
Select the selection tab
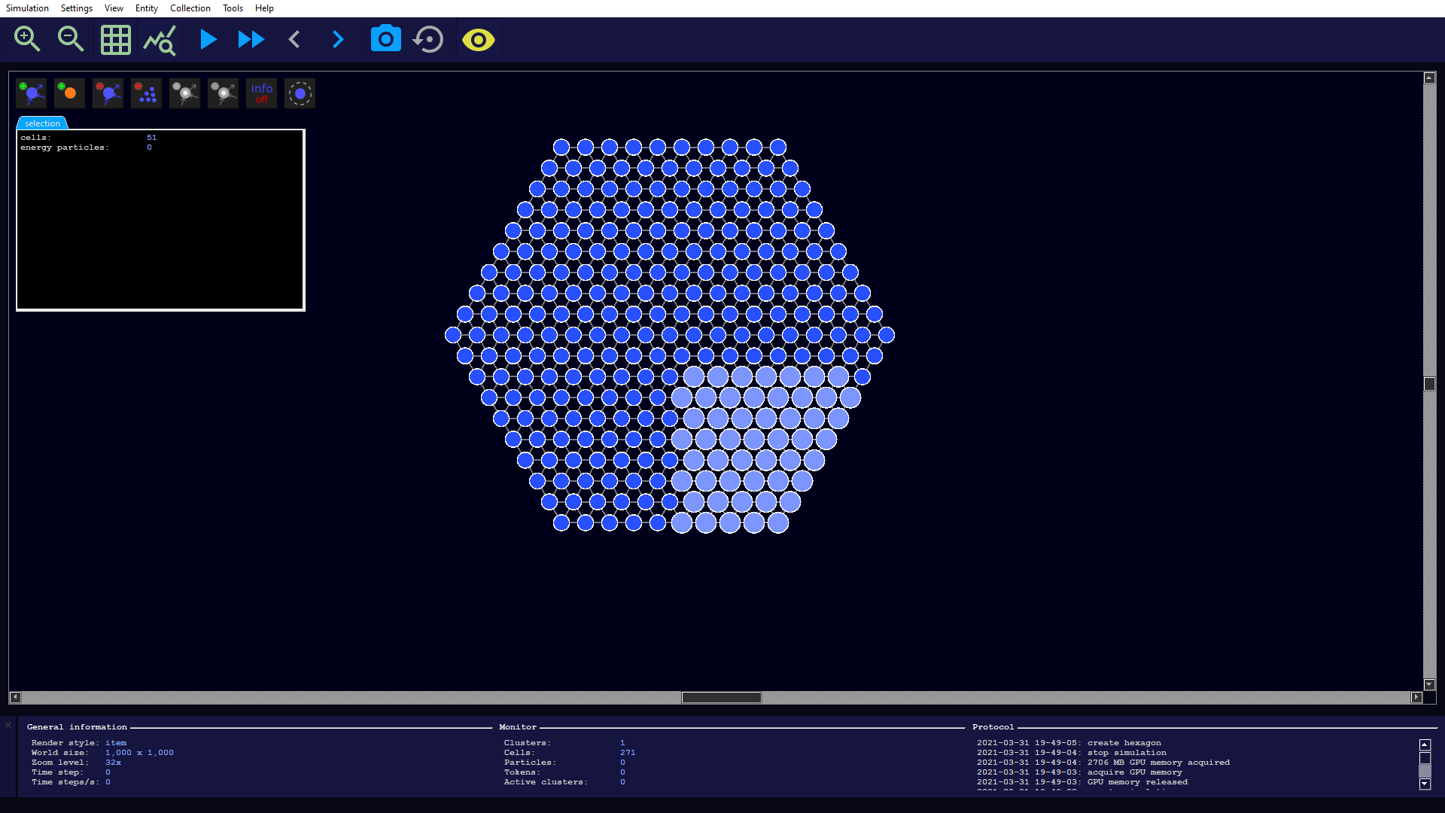[42, 123]
